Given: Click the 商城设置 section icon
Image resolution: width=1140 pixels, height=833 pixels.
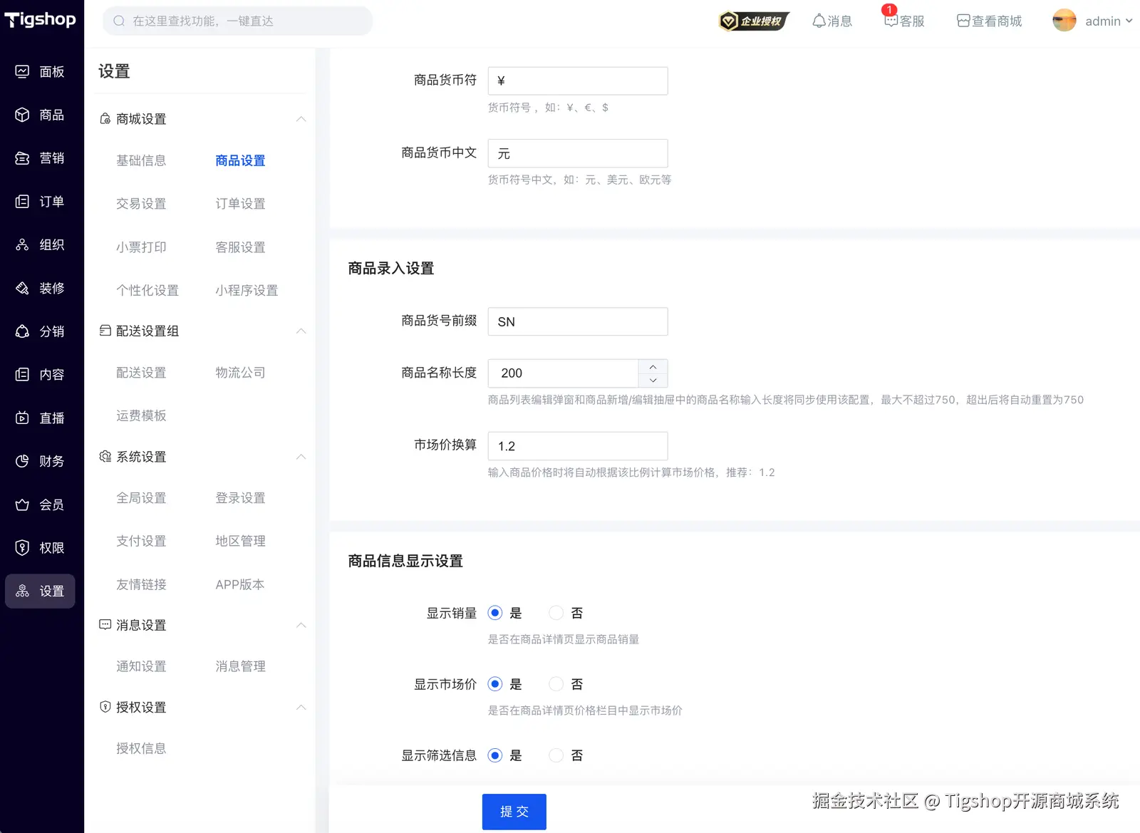Looking at the screenshot, I should 105,119.
